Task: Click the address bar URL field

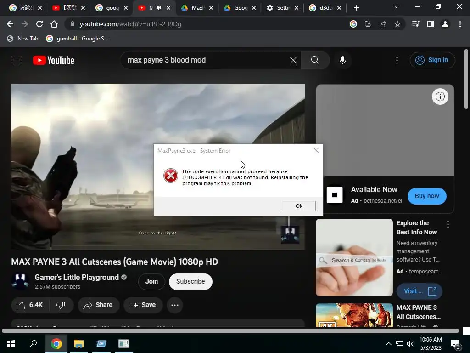Action: click(x=210, y=24)
